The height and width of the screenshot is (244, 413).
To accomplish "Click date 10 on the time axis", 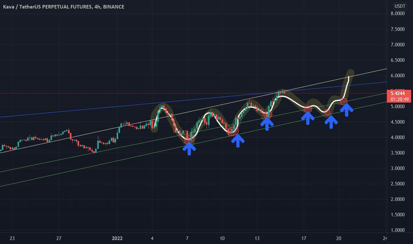I will pyautogui.click(x=222, y=239).
